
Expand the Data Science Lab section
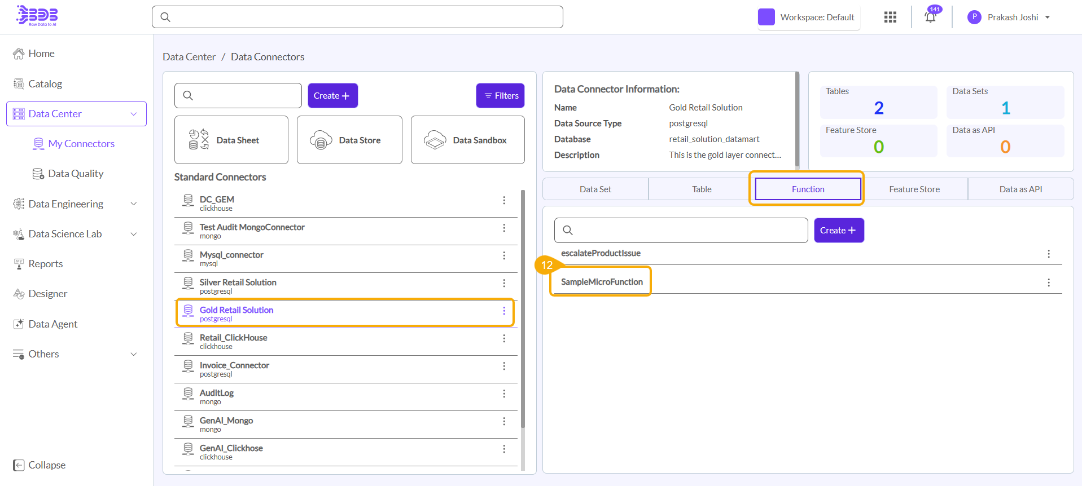click(x=133, y=234)
